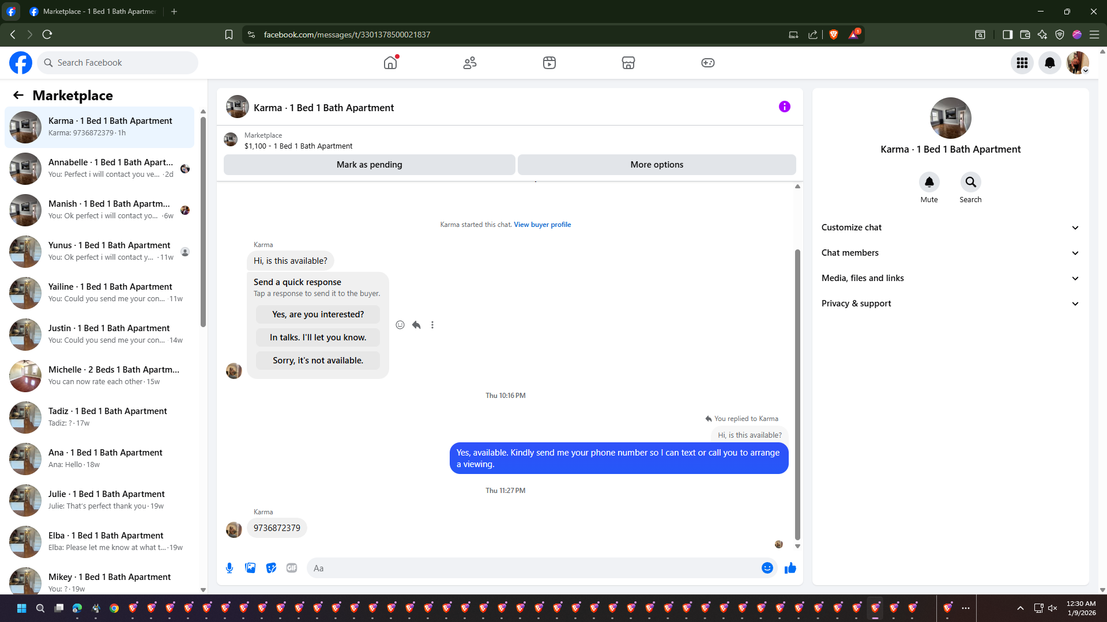Open More options for listing
The height and width of the screenshot is (622, 1107).
657,165
